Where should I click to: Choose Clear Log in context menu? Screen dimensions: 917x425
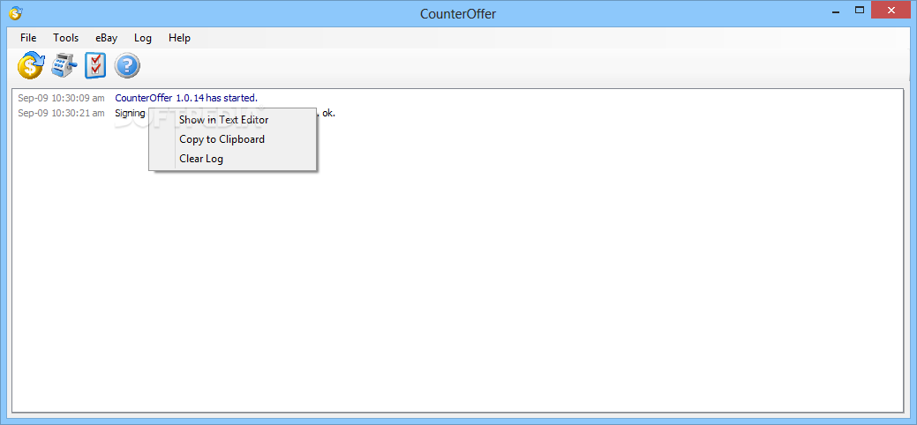click(x=233, y=159)
